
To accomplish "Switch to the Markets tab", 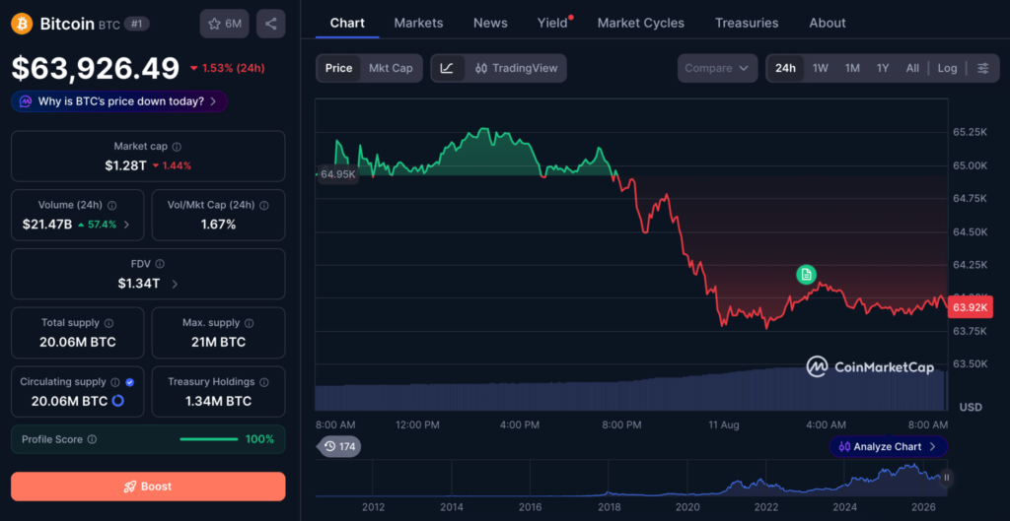I will [418, 24].
